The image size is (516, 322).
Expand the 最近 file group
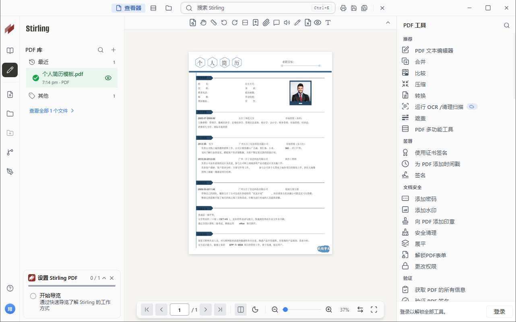72,62
